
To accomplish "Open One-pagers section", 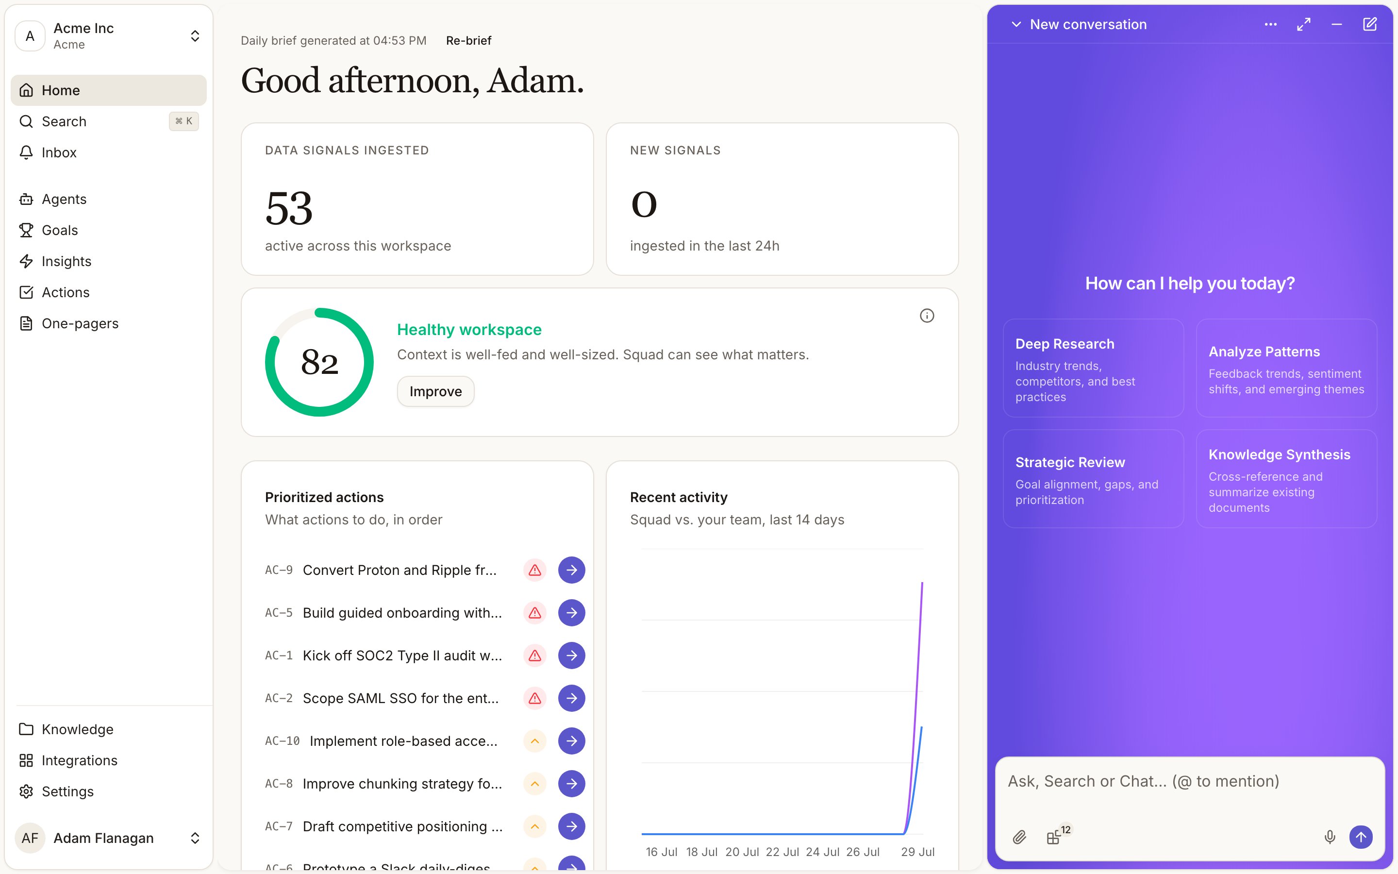I will tap(108, 324).
